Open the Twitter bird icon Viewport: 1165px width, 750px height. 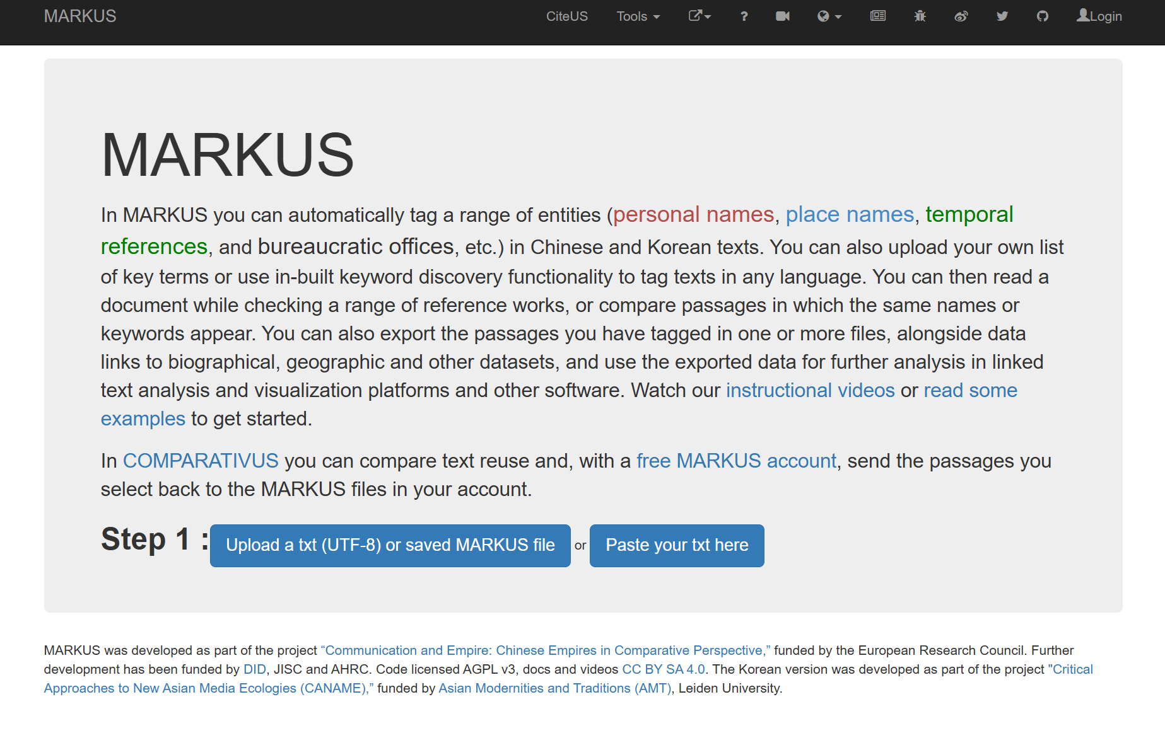[x=1002, y=16]
